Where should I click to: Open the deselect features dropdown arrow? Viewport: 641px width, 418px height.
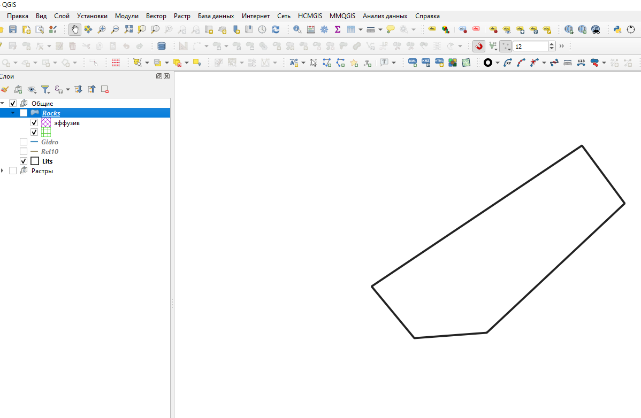[x=187, y=63]
